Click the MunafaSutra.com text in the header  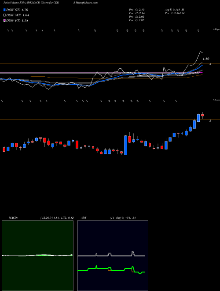87,3
